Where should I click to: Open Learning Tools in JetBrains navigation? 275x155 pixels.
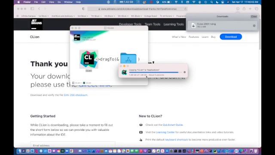[174, 24]
